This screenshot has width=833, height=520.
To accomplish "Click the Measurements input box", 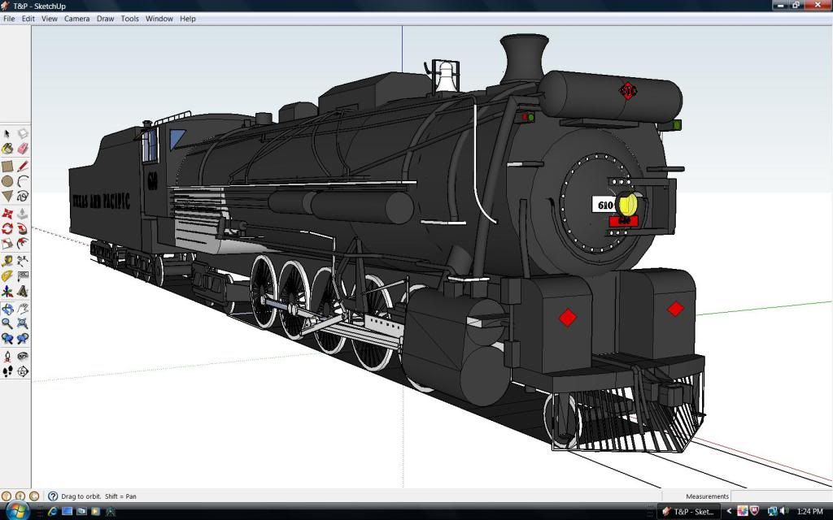I will pyautogui.click(x=782, y=496).
